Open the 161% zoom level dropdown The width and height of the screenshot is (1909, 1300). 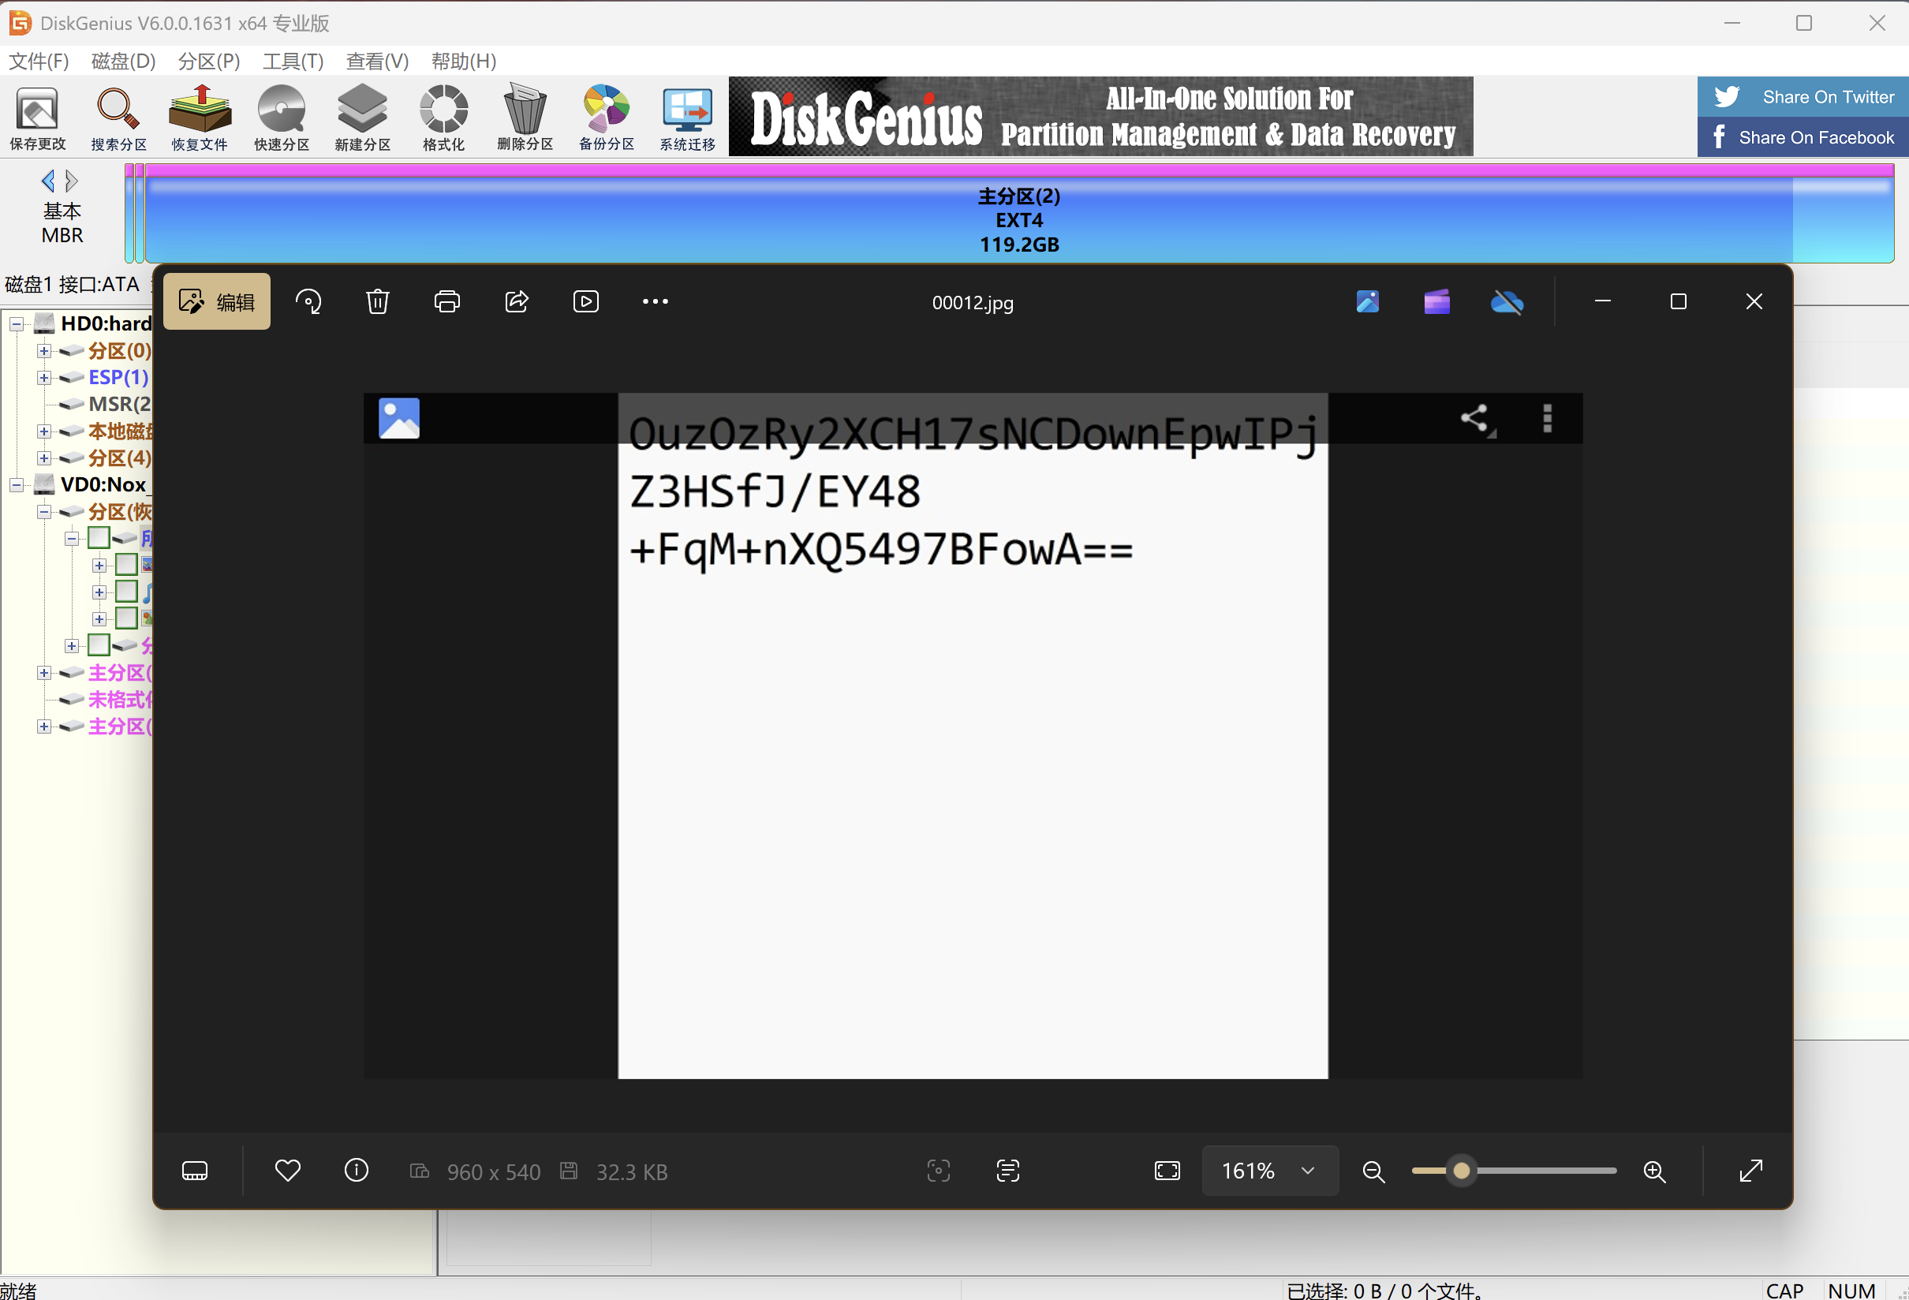[1270, 1171]
